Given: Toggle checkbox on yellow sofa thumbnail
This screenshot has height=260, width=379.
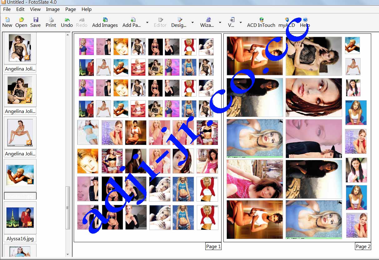Looking at the screenshot, I should (28, 100).
